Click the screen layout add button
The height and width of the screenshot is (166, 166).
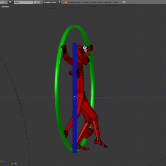pyautogui.click(x=2, y=2)
